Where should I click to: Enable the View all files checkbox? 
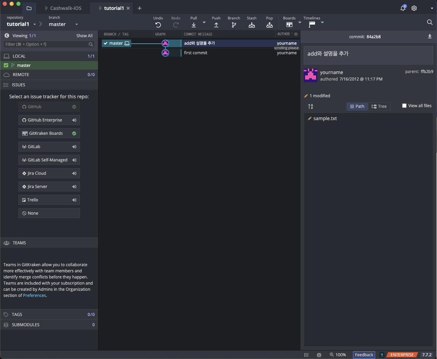[405, 106]
